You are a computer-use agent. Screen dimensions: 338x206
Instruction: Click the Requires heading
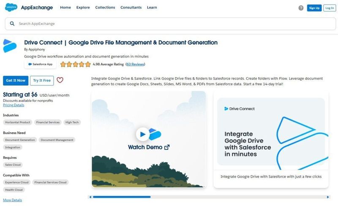point(10,157)
